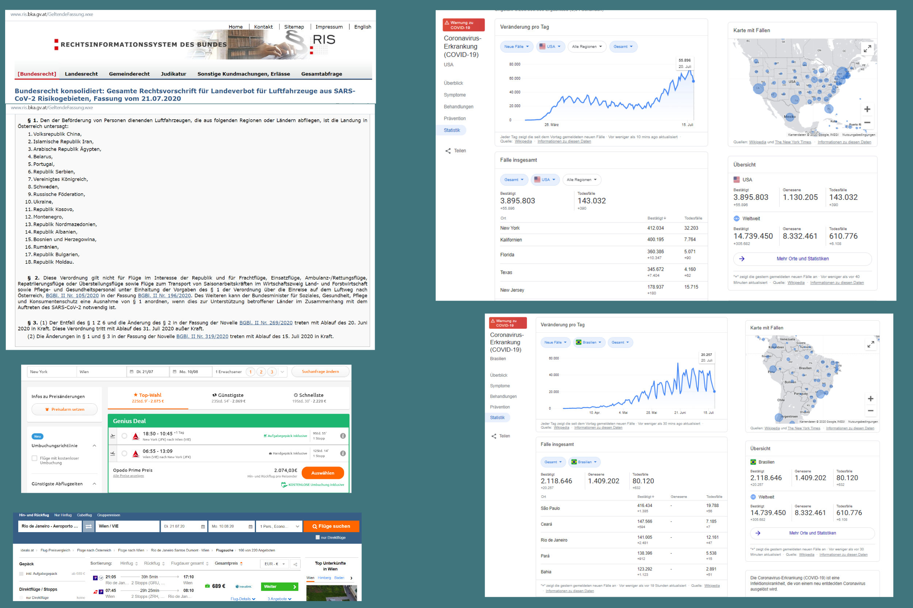The width and height of the screenshot is (913, 608).
Task: Click the 20. Juli data point on Brazil chart
Action: click(714, 391)
